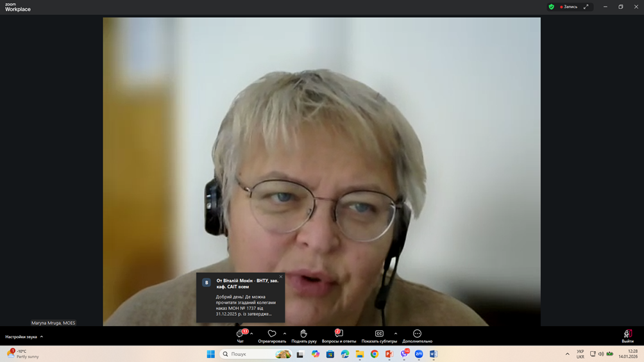Click the Zoom Workplace logo
Image resolution: width=644 pixels, height=362 pixels.
coord(18,7)
